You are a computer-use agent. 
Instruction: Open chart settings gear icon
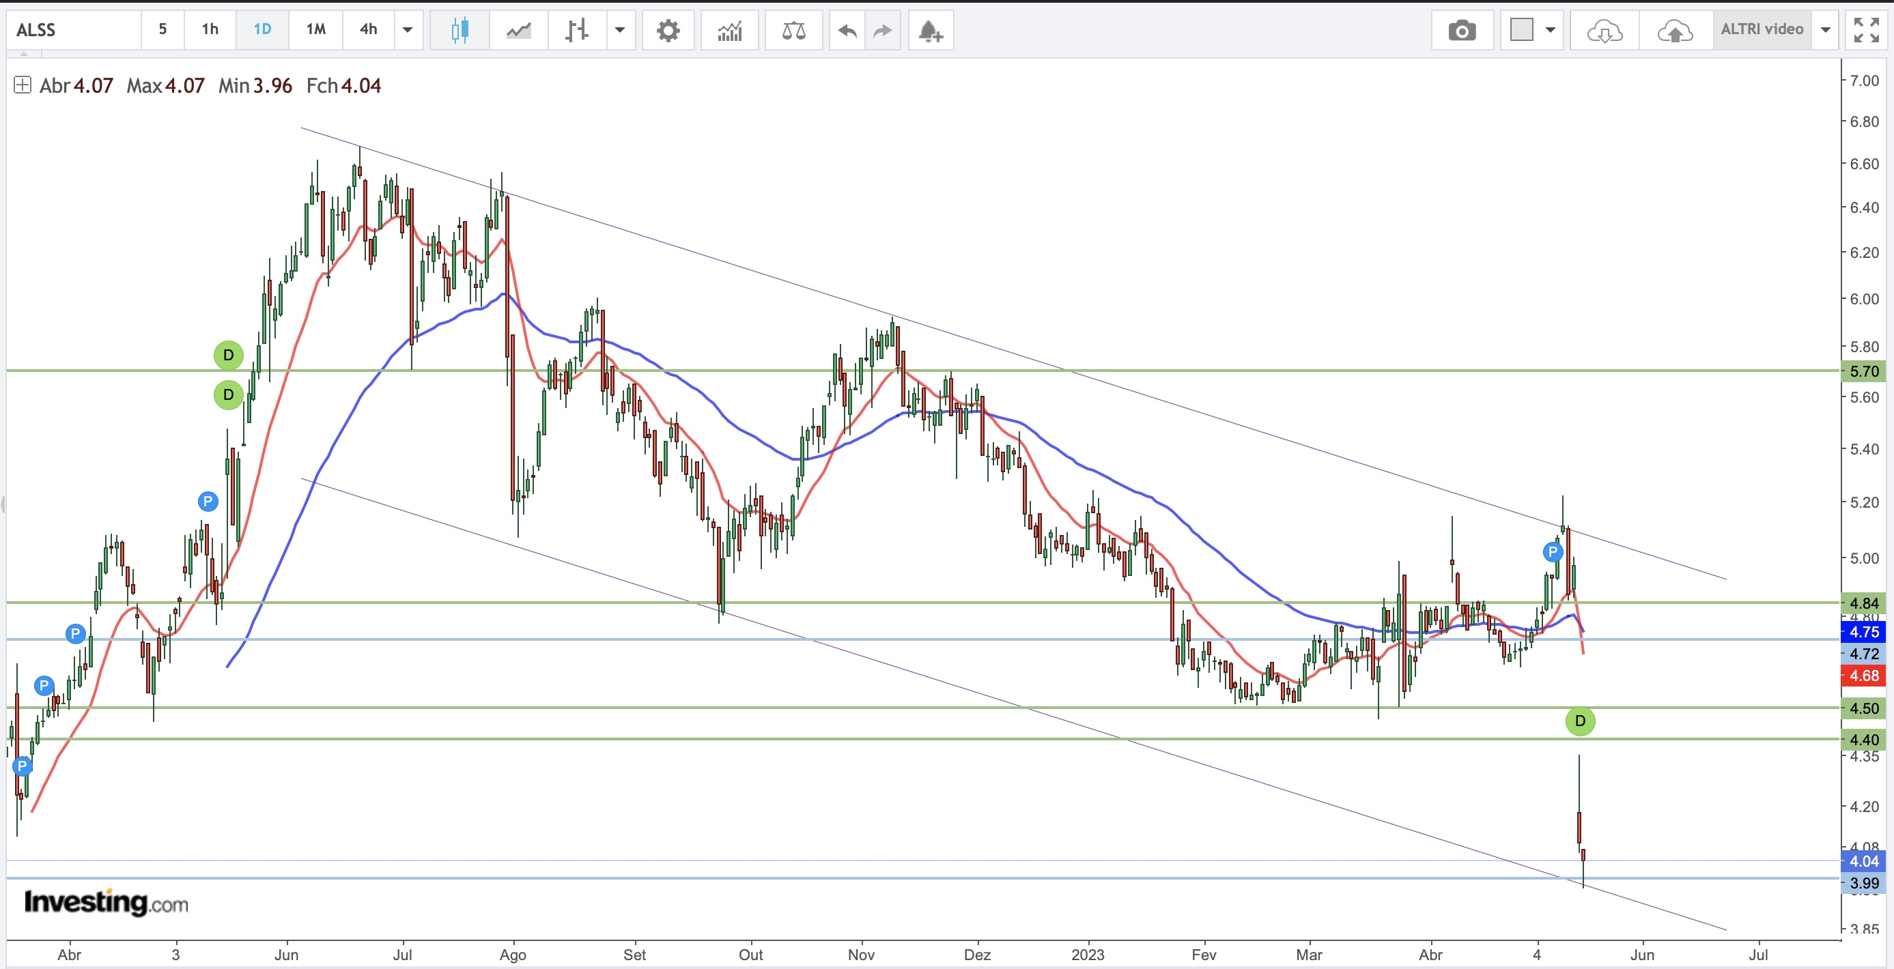668,30
